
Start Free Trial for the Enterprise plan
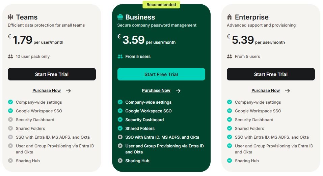pyautogui.click(x=271, y=74)
